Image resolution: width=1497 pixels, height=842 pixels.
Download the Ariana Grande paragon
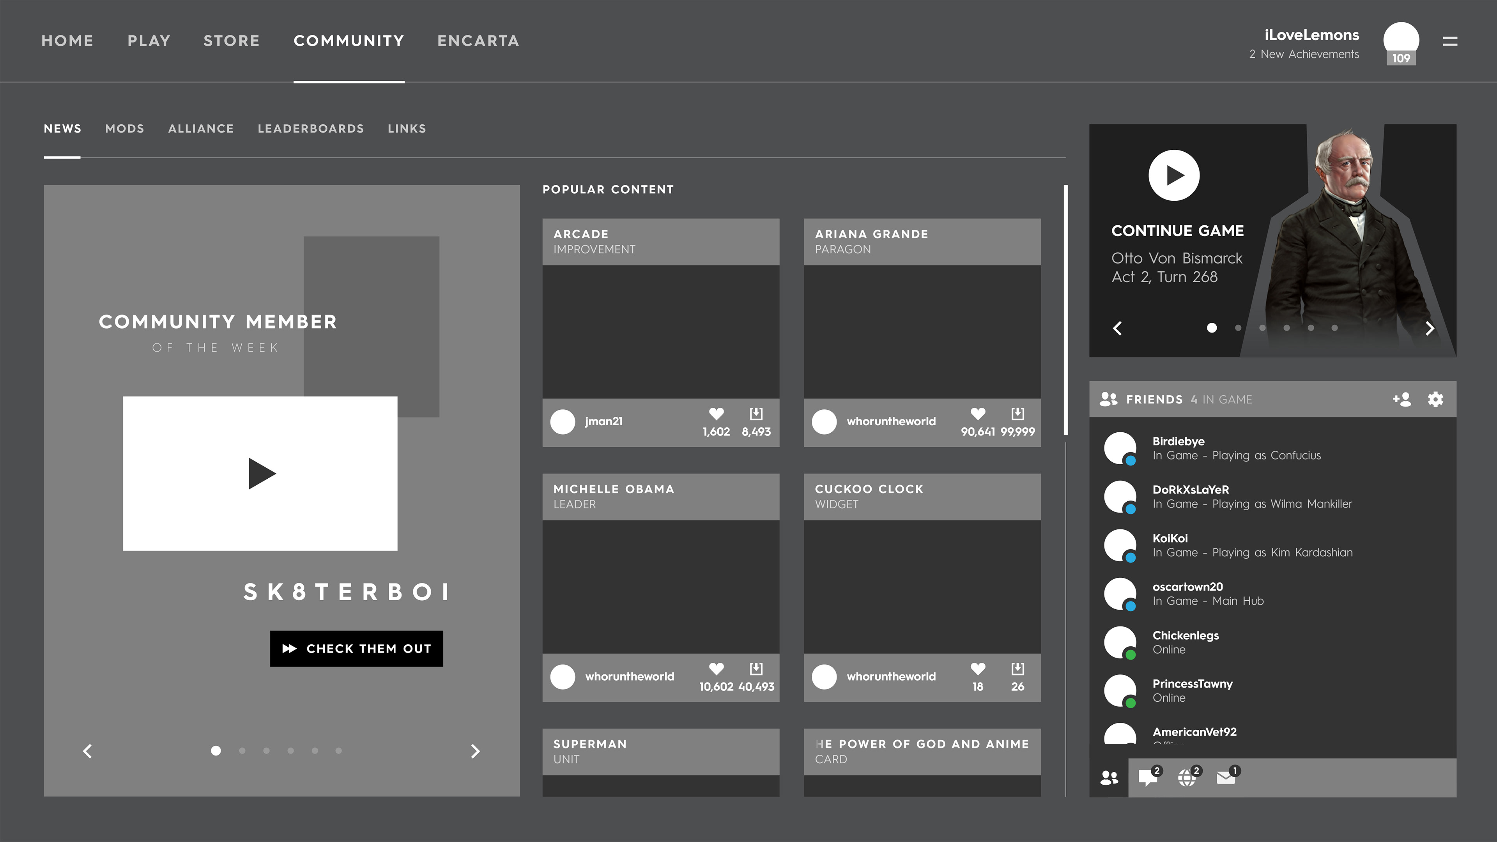[1017, 414]
